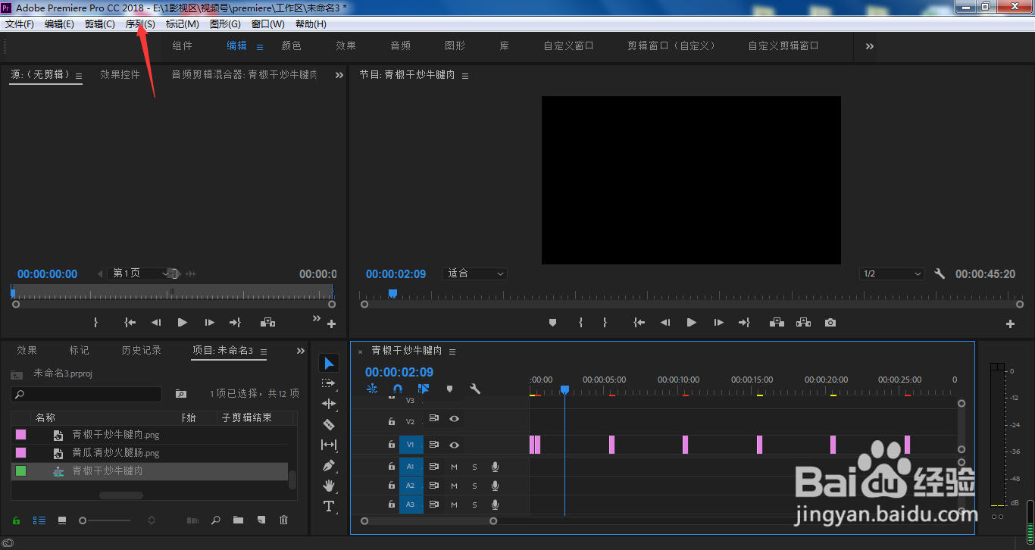Viewport: 1035px width, 550px height.
Task: Click timeline timecode 00:00:02:09
Action: (x=399, y=372)
